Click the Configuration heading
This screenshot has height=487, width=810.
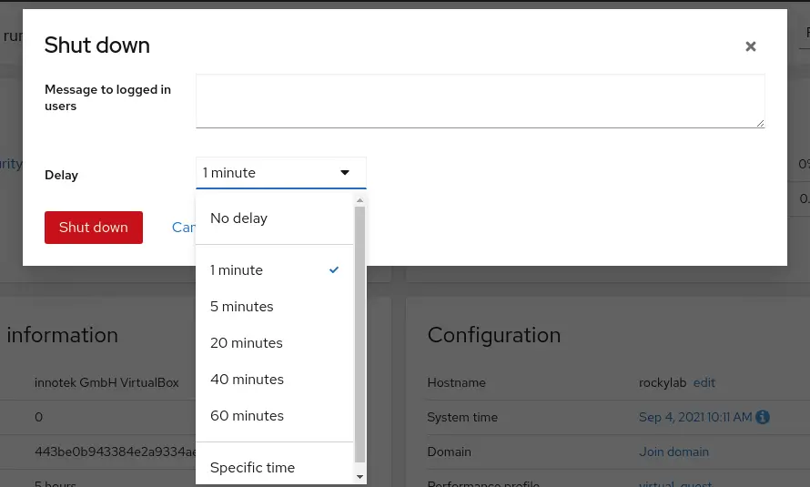click(x=494, y=335)
